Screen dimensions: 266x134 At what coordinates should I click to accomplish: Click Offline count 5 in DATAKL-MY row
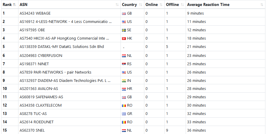[167, 46]
